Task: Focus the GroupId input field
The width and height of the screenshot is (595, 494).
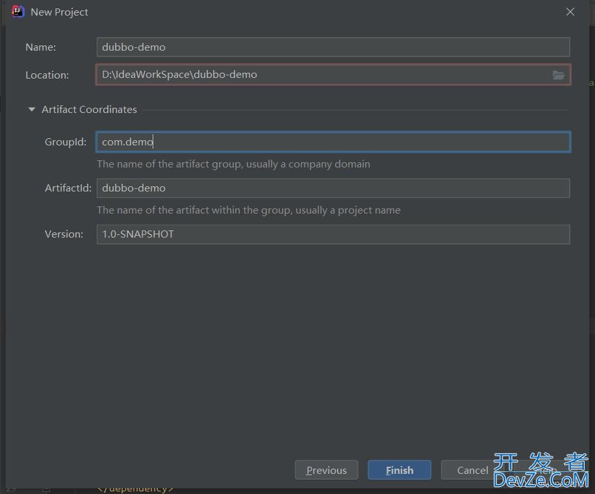Action: click(x=333, y=142)
